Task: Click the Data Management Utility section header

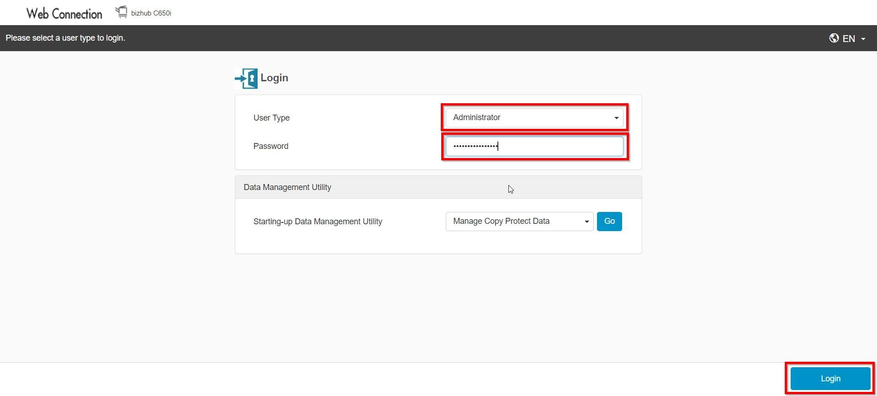Action: point(287,187)
